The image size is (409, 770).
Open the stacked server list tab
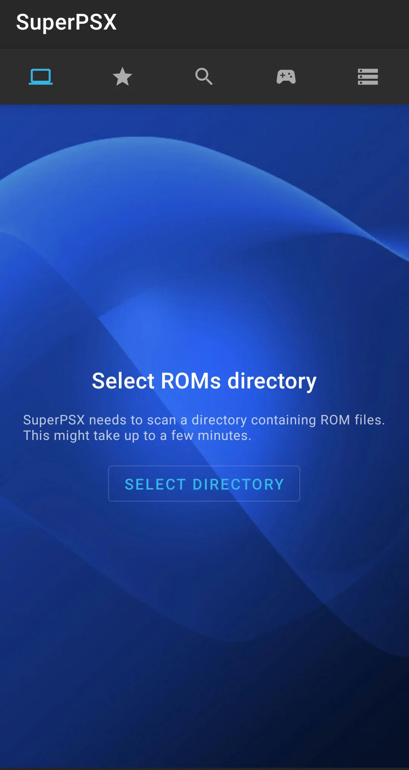(x=368, y=77)
